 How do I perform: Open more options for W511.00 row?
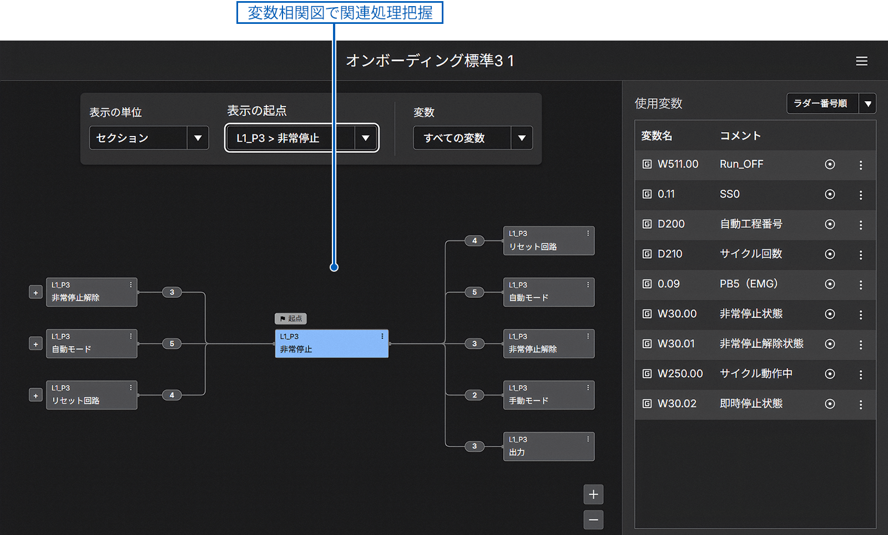tap(861, 165)
